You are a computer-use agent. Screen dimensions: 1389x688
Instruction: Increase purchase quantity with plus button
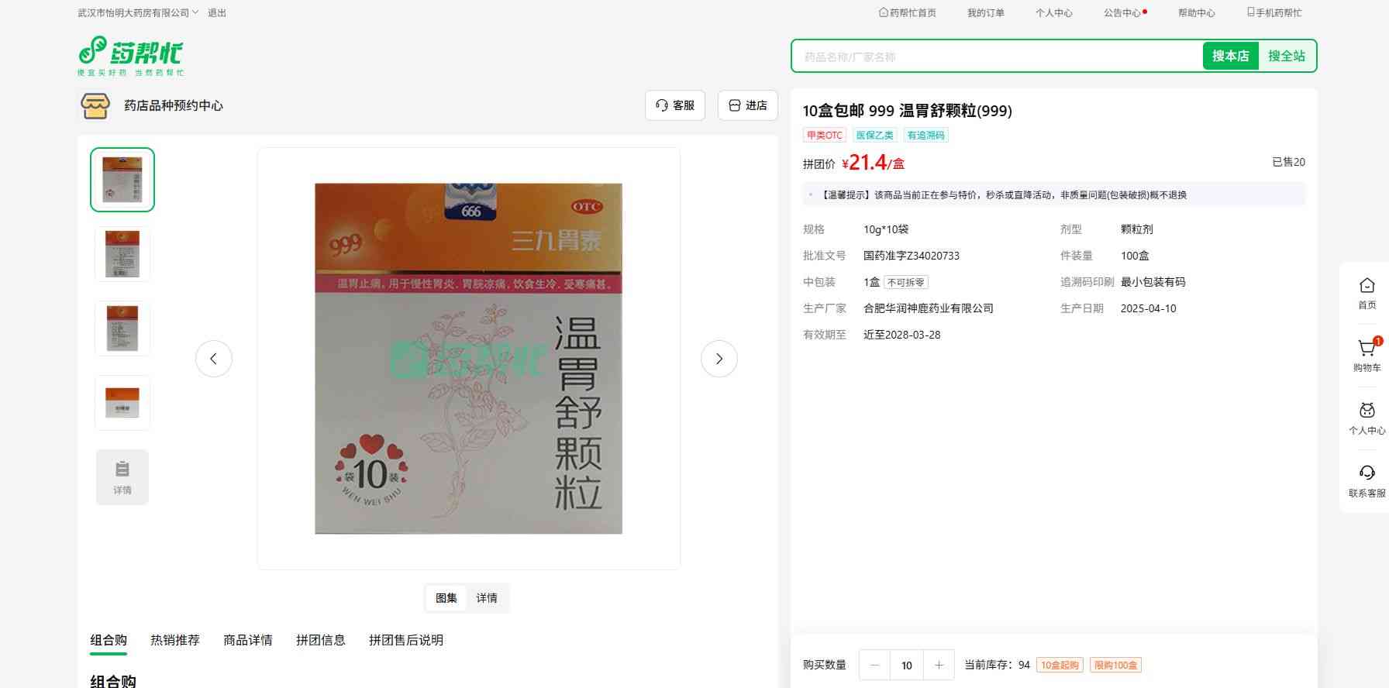[x=939, y=665]
